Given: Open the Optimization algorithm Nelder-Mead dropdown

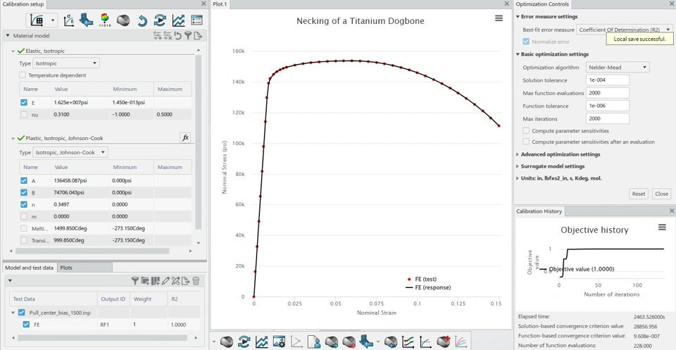Looking at the screenshot, I should pyautogui.click(x=618, y=67).
